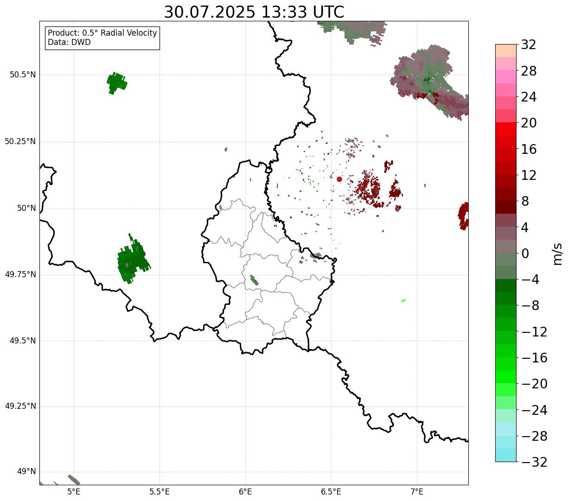Click the colorbar tick label 4
This screenshot has height=501, width=568.
[525, 228]
